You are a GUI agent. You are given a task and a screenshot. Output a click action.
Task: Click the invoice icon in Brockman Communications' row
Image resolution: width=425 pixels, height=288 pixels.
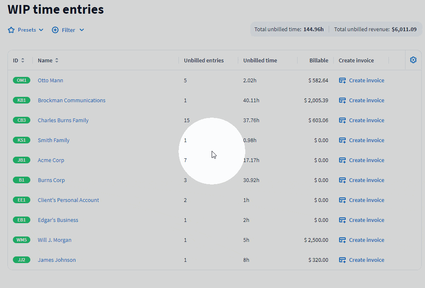(342, 101)
